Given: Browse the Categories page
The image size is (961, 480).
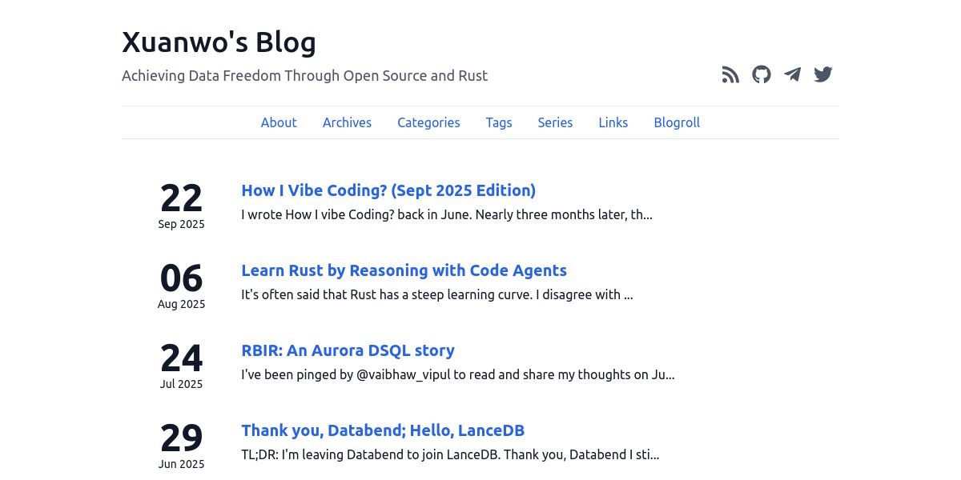Looking at the screenshot, I should [428, 122].
